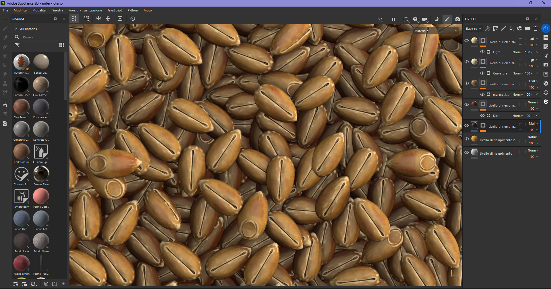Open the Materiale viewport dropdown

tap(436, 31)
